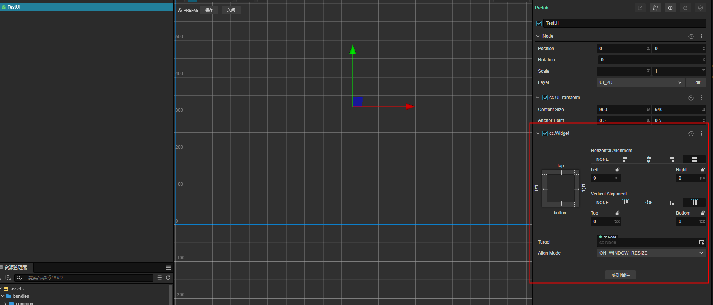Collapse the cc.UITransform section
The image size is (713, 305).
(x=538, y=98)
